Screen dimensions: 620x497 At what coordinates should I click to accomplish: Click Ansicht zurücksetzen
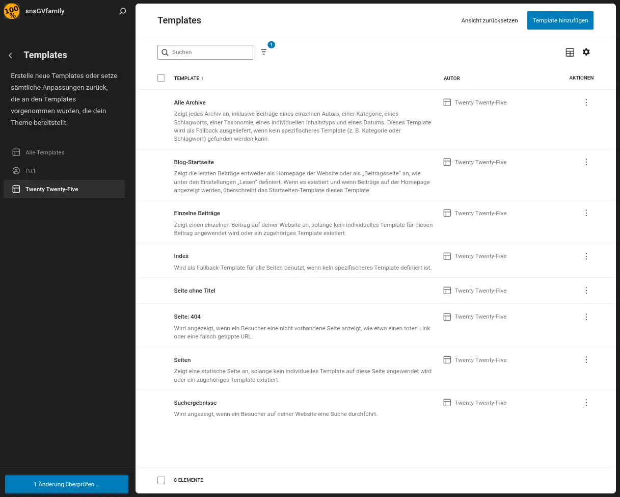(x=490, y=20)
